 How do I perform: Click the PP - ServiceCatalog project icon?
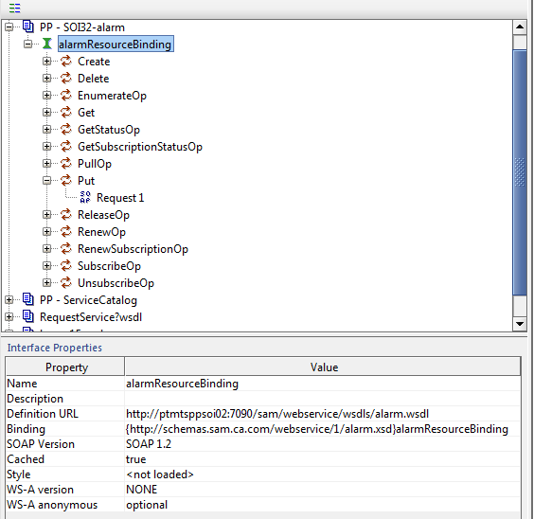point(27,299)
